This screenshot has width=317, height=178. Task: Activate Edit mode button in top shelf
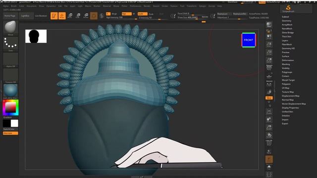pyautogui.click(x=54, y=16)
